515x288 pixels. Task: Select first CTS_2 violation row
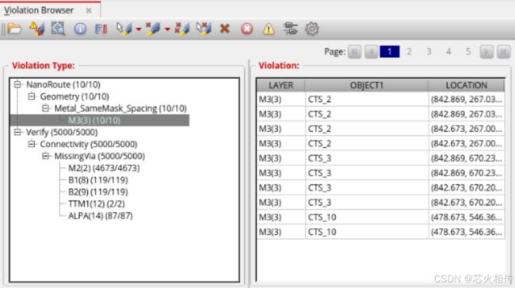tap(380, 99)
